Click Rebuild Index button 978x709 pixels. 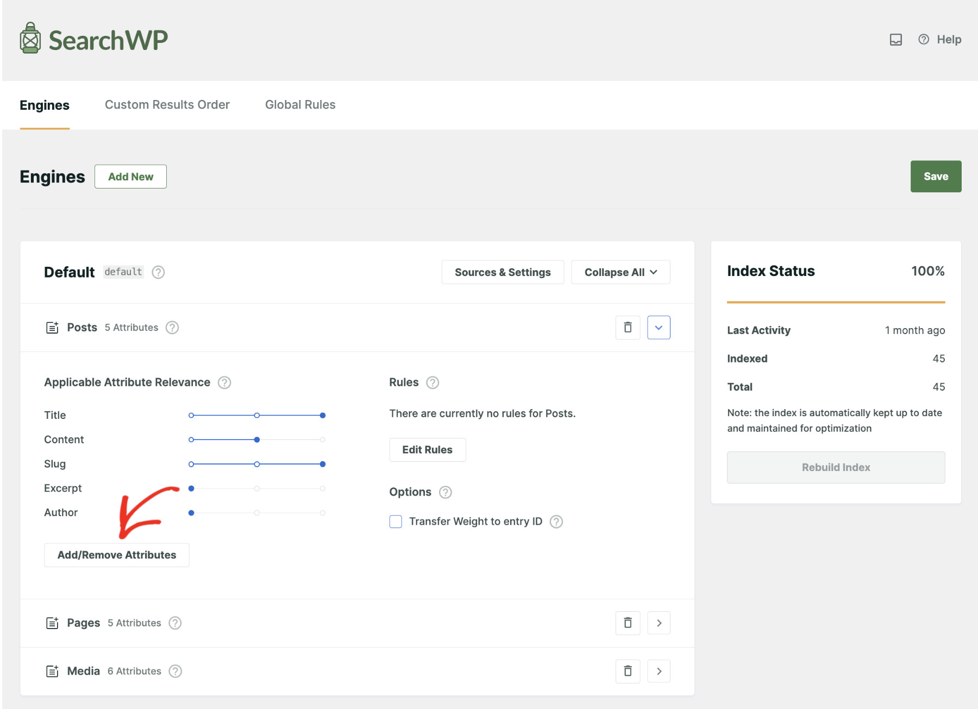(x=836, y=467)
